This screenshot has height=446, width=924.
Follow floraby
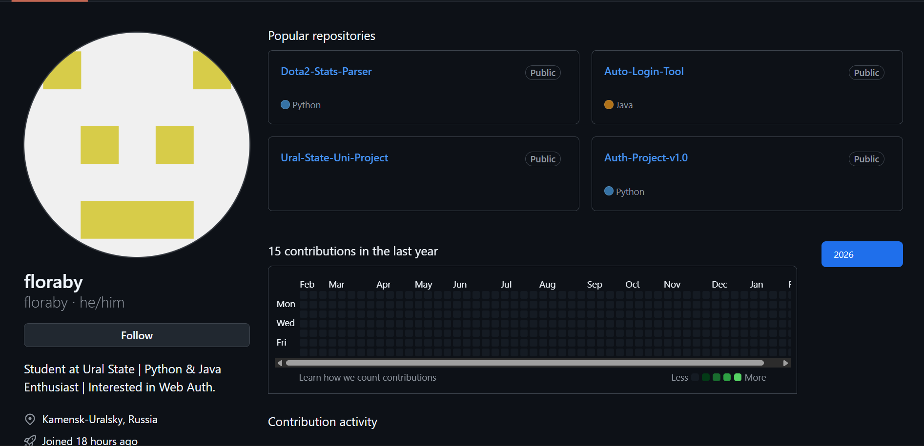tap(137, 335)
